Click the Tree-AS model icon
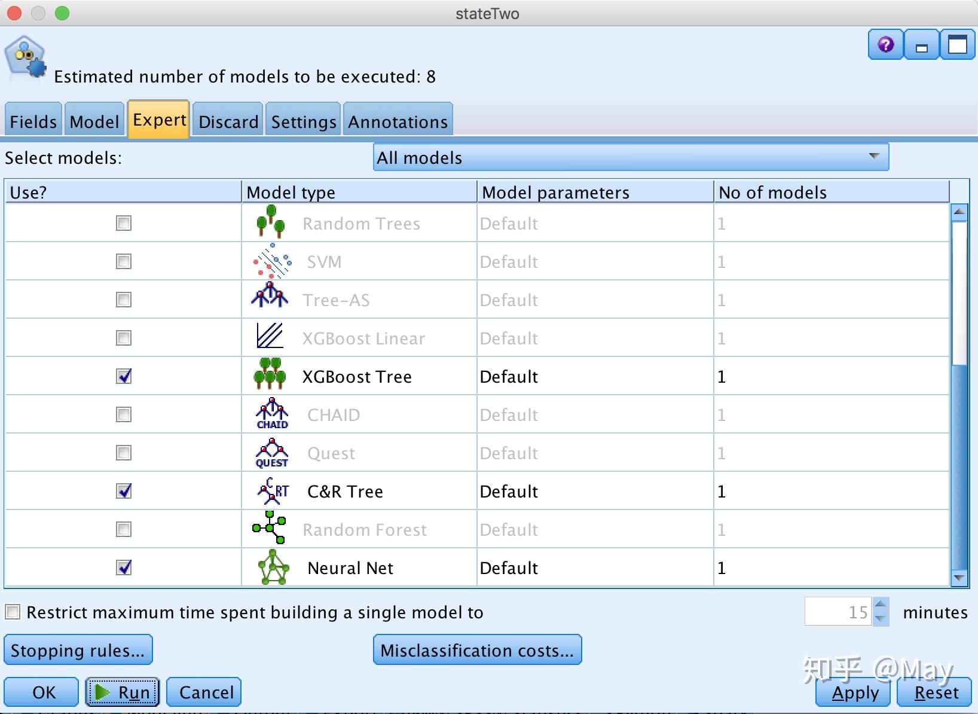Image resolution: width=978 pixels, height=714 pixels. 270,299
